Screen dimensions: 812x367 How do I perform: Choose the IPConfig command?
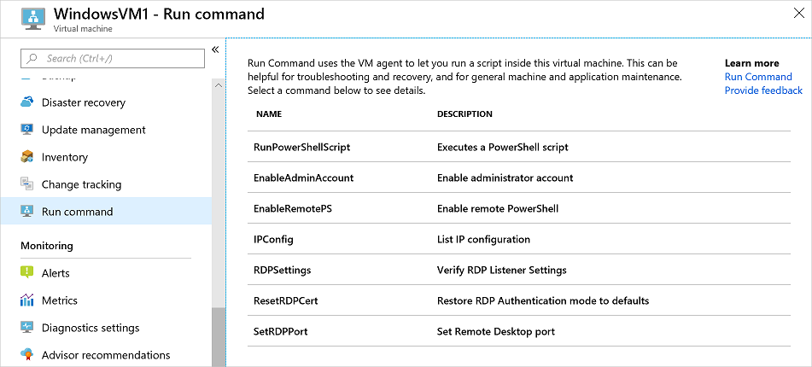[x=273, y=239]
